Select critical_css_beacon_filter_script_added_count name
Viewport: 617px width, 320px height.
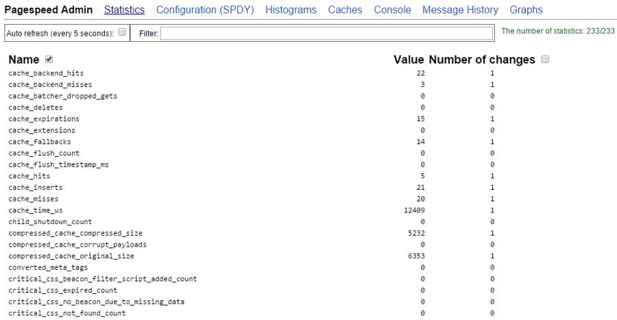pos(103,279)
